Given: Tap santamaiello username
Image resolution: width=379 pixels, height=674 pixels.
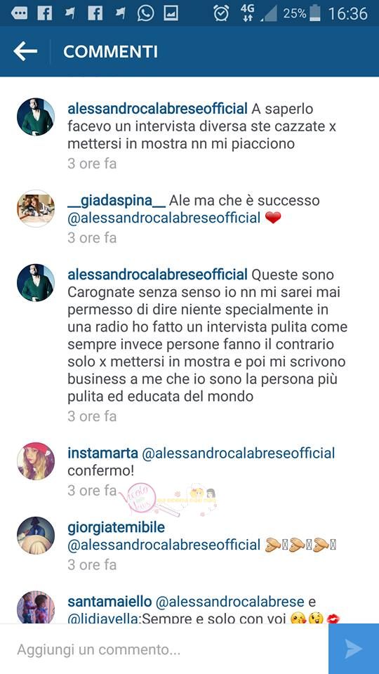Looking at the screenshot, I should coord(109,602).
